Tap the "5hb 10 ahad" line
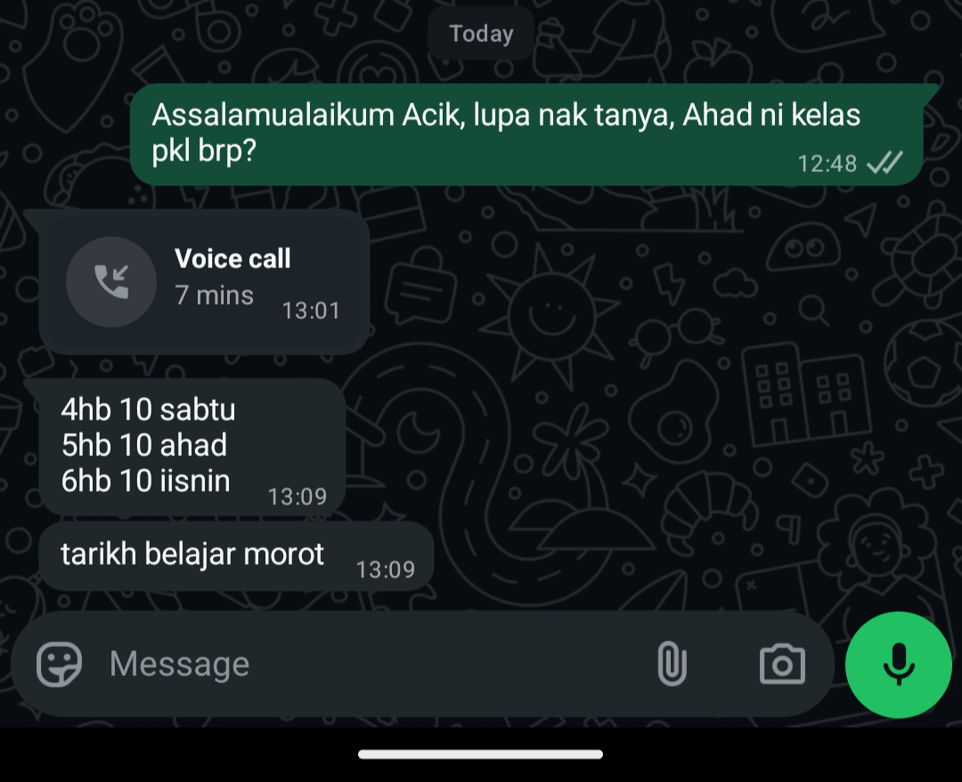The image size is (962, 782). (144, 445)
